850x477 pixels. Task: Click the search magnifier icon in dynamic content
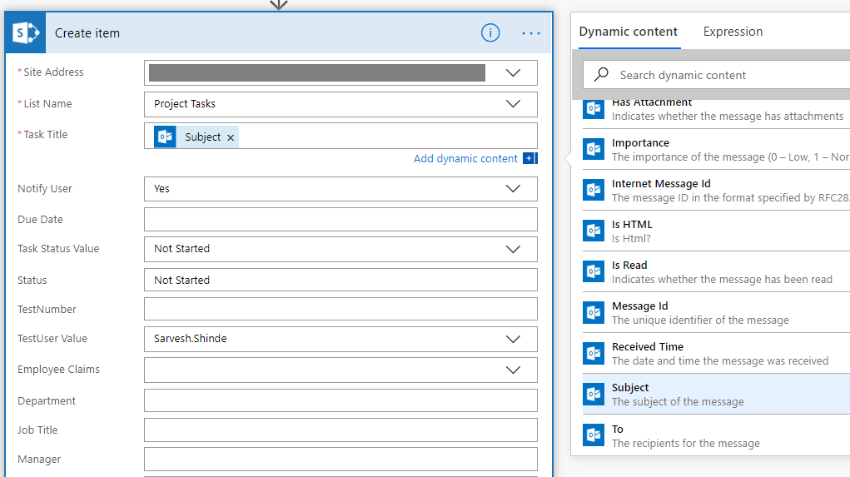tap(600, 75)
